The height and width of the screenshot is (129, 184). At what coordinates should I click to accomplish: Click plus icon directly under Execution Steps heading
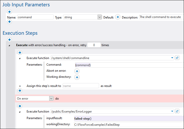10,40
